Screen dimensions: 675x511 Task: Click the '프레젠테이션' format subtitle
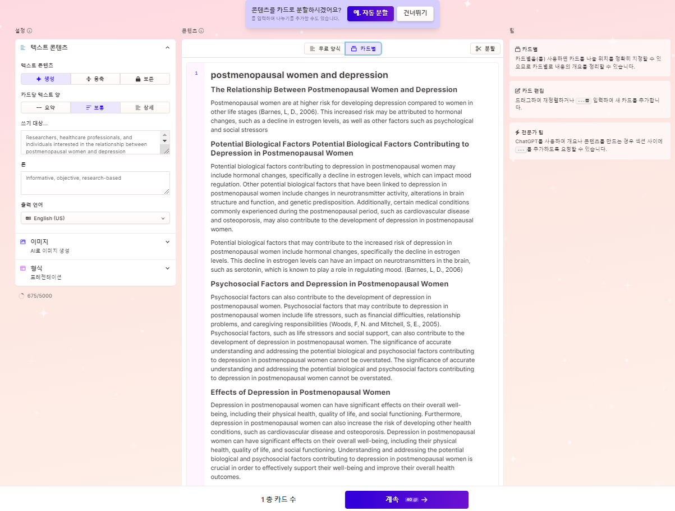click(46, 277)
